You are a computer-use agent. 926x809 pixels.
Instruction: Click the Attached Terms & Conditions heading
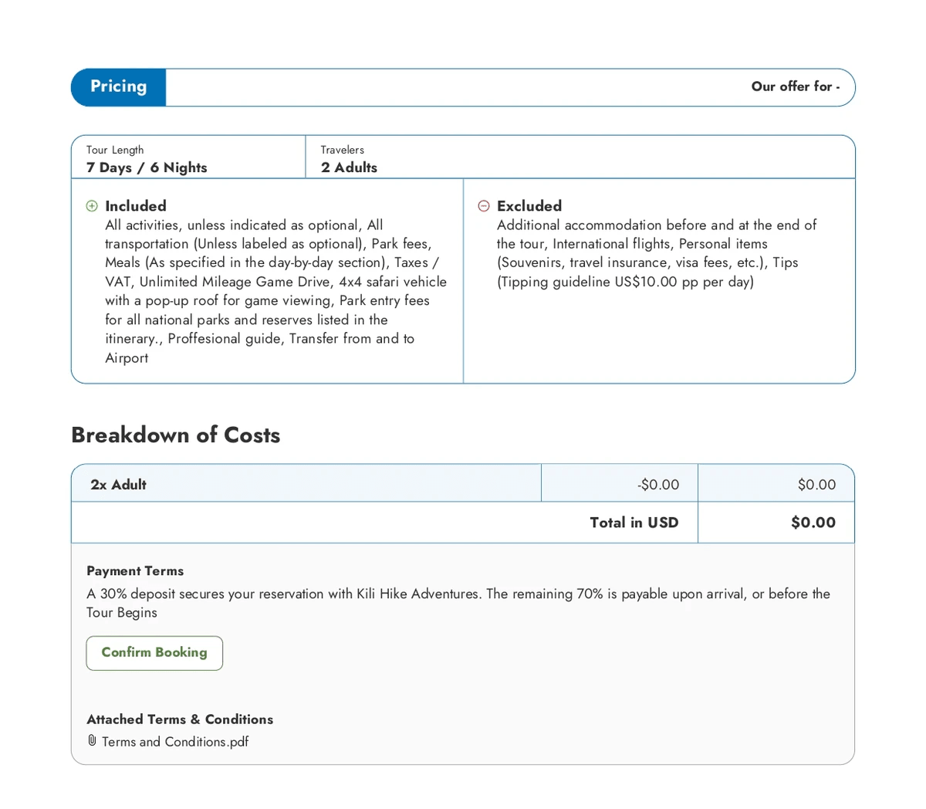(x=180, y=719)
